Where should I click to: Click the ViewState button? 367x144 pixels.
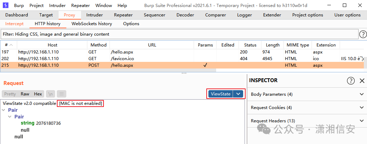point(220,94)
